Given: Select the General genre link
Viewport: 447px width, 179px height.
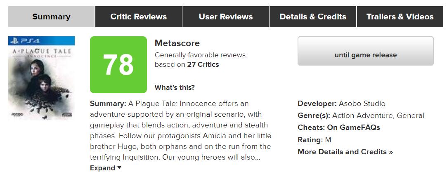Looking at the screenshot, I should point(411,115).
